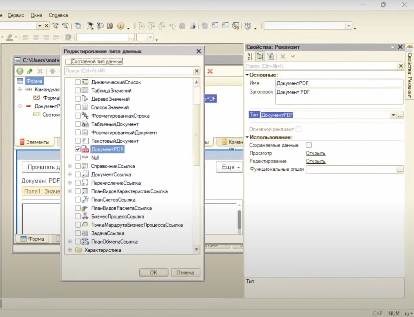The width and height of the screenshot is (414, 317).
Task: Click the copy windows icon in main toolbar
Action: [78, 26]
